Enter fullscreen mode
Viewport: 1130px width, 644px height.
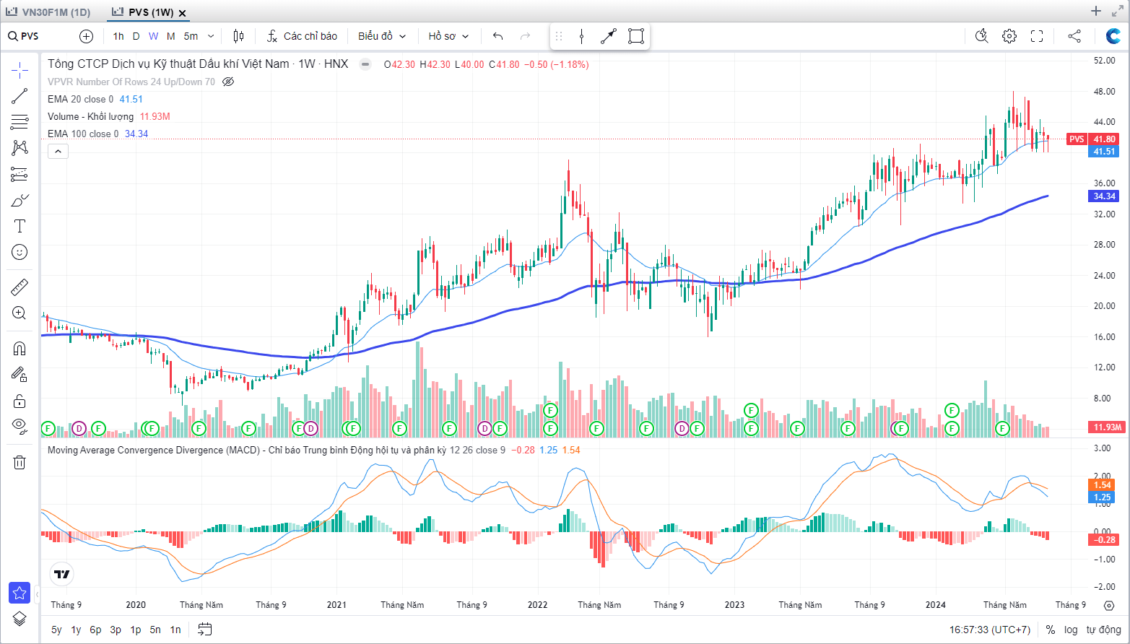coord(1037,36)
